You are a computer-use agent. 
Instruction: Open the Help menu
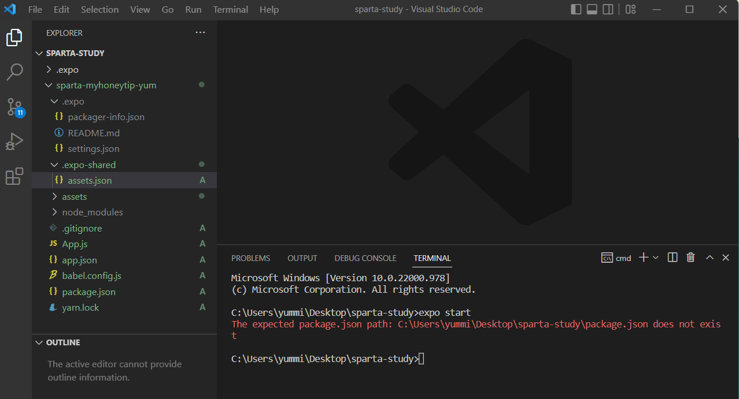coord(269,9)
